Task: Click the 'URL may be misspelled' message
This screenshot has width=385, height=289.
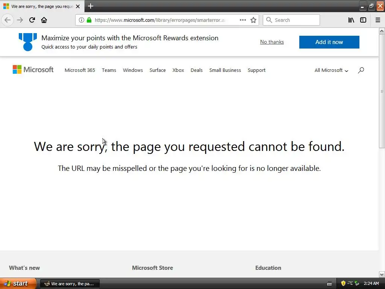Action: 189,168
